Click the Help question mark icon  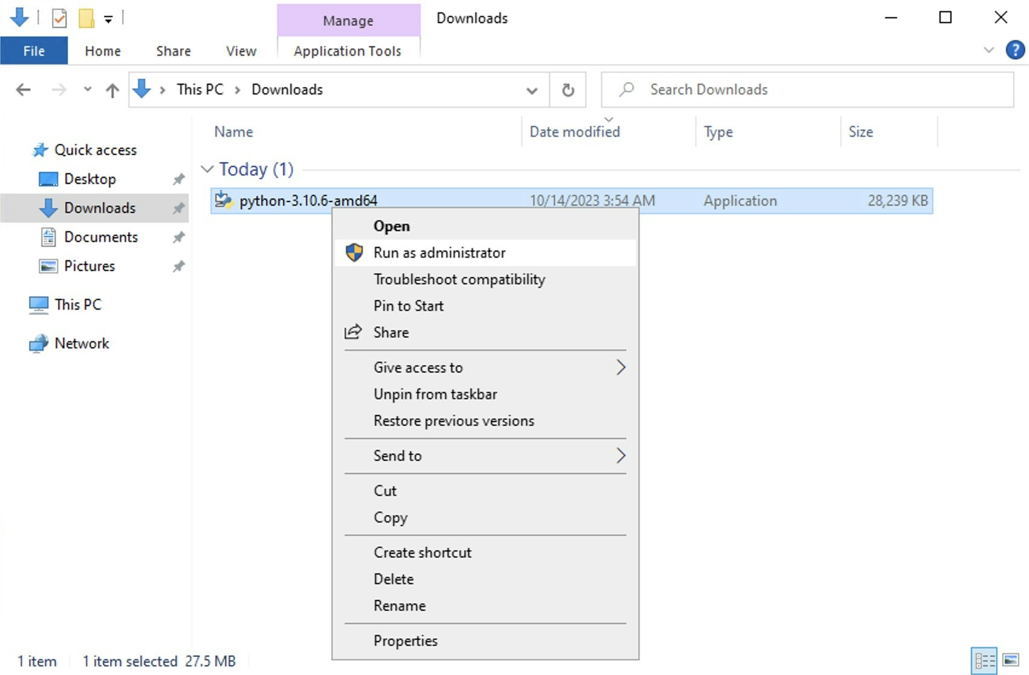tap(1014, 50)
